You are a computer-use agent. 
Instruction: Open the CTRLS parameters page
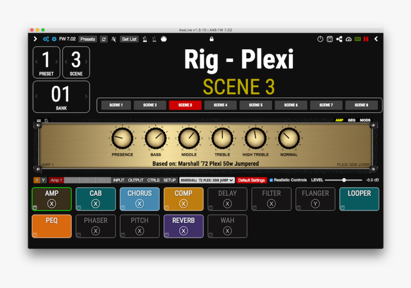pyautogui.click(x=153, y=180)
